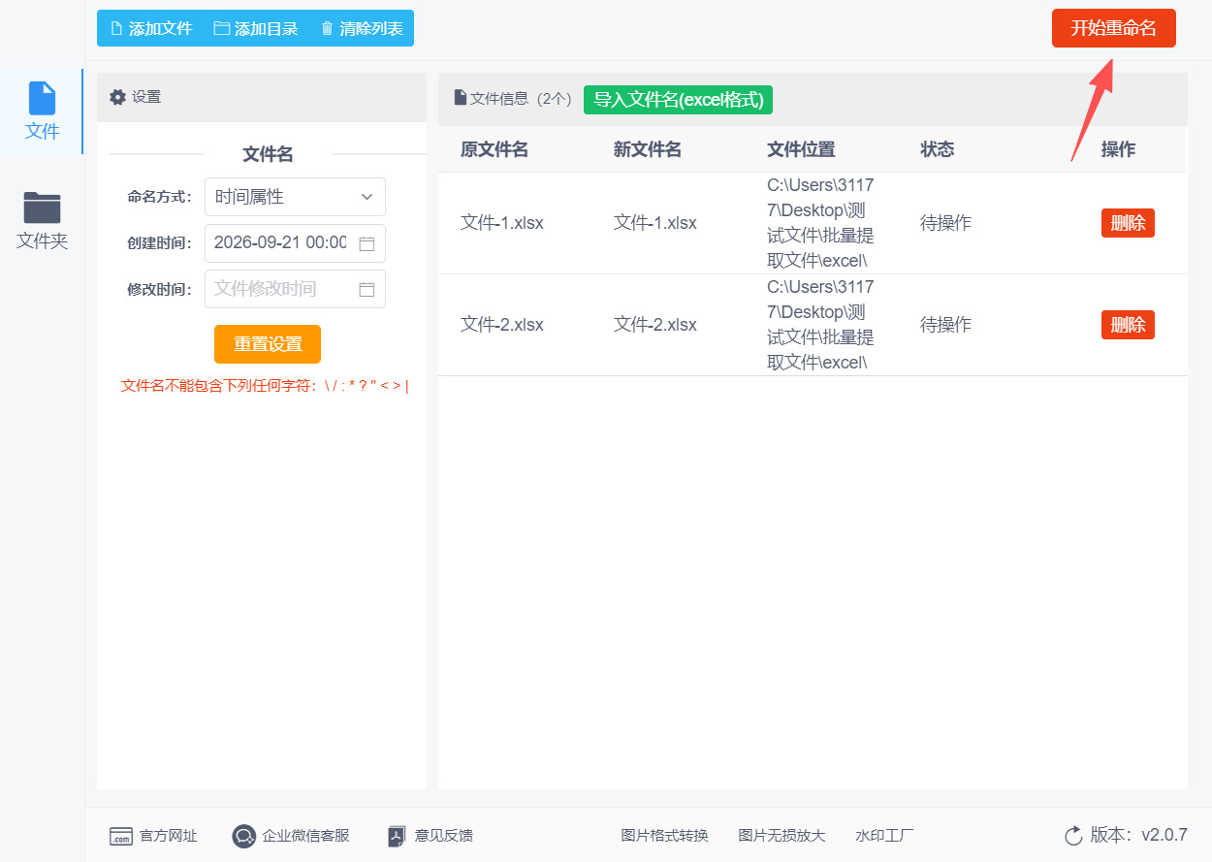Click the 新文件名 column header
Image resolution: width=1212 pixels, height=862 pixels.
(x=648, y=149)
